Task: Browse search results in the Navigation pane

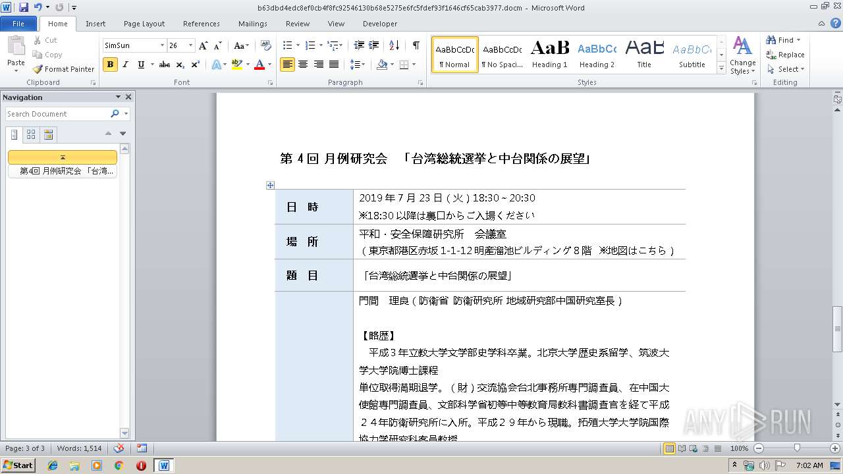Action: pyautogui.click(x=48, y=134)
